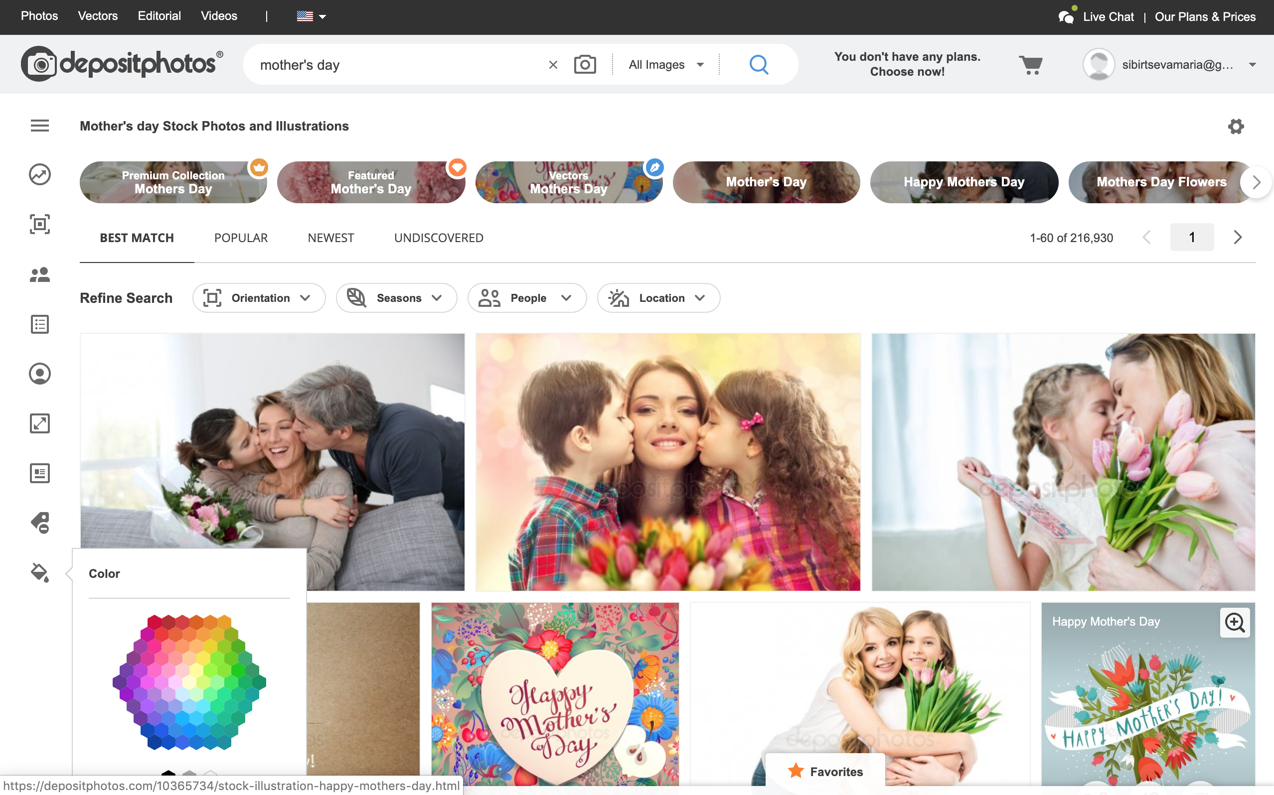Navigate to next page using arrow button
Image resolution: width=1274 pixels, height=795 pixels.
pos(1237,238)
